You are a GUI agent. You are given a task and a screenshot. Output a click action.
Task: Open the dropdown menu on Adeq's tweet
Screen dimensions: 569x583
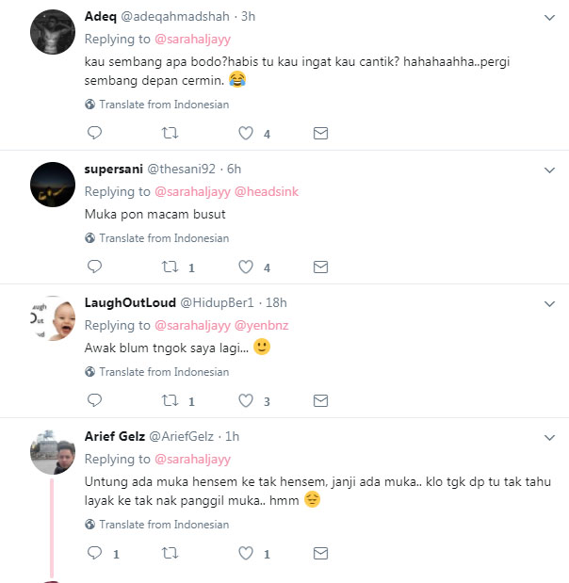[550, 17]
